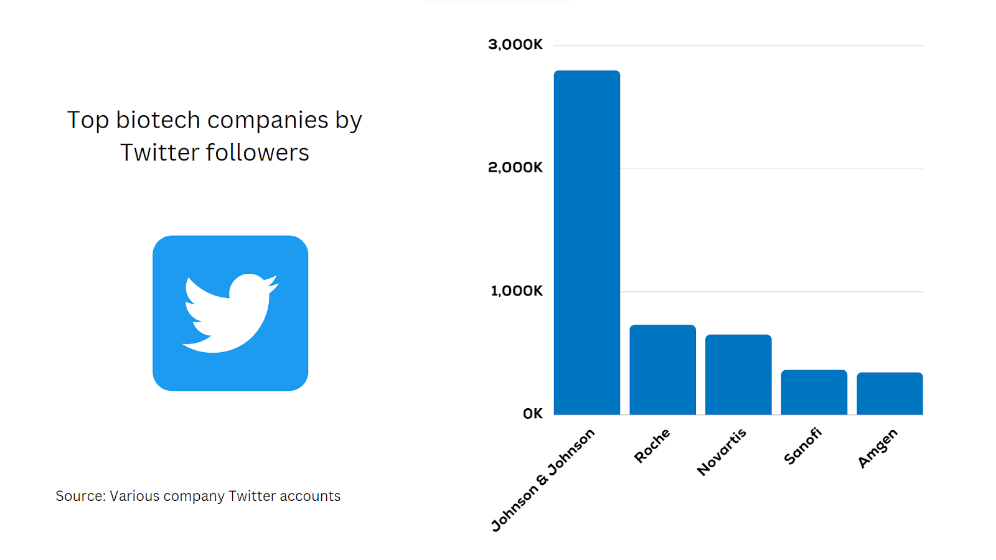The height and width of the screenshot is (560, 996).
Task: Select the Johnson & Johnson bar
Action: 586,243
